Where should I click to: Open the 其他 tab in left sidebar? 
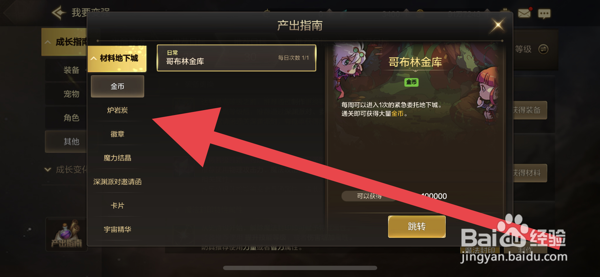coord(66,141)
